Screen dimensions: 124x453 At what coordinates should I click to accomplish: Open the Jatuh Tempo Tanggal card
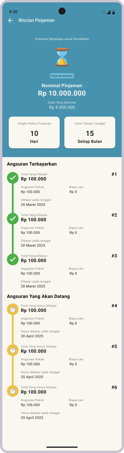point(90,133)
